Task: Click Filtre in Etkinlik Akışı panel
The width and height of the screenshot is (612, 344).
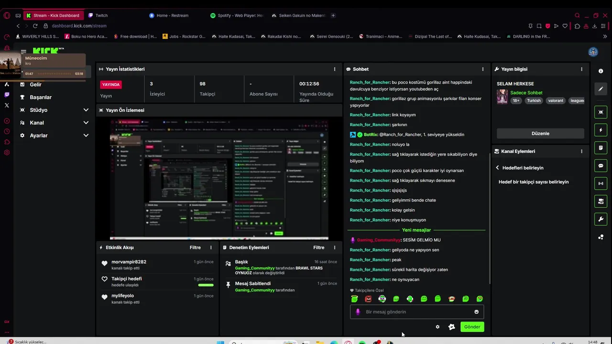Action: tap(195, 247)
